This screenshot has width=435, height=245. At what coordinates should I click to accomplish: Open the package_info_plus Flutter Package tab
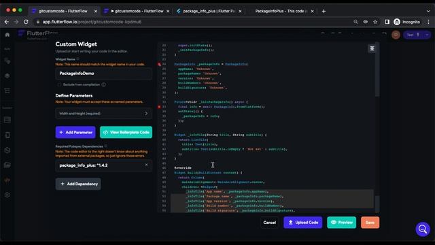pyautogui.click(x=209, y=11)
